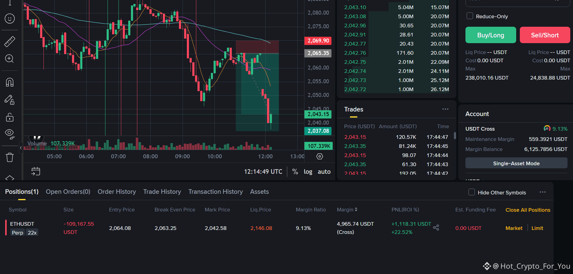
Task: Check Hide Other Symbols box
Action: click(472, 192)
